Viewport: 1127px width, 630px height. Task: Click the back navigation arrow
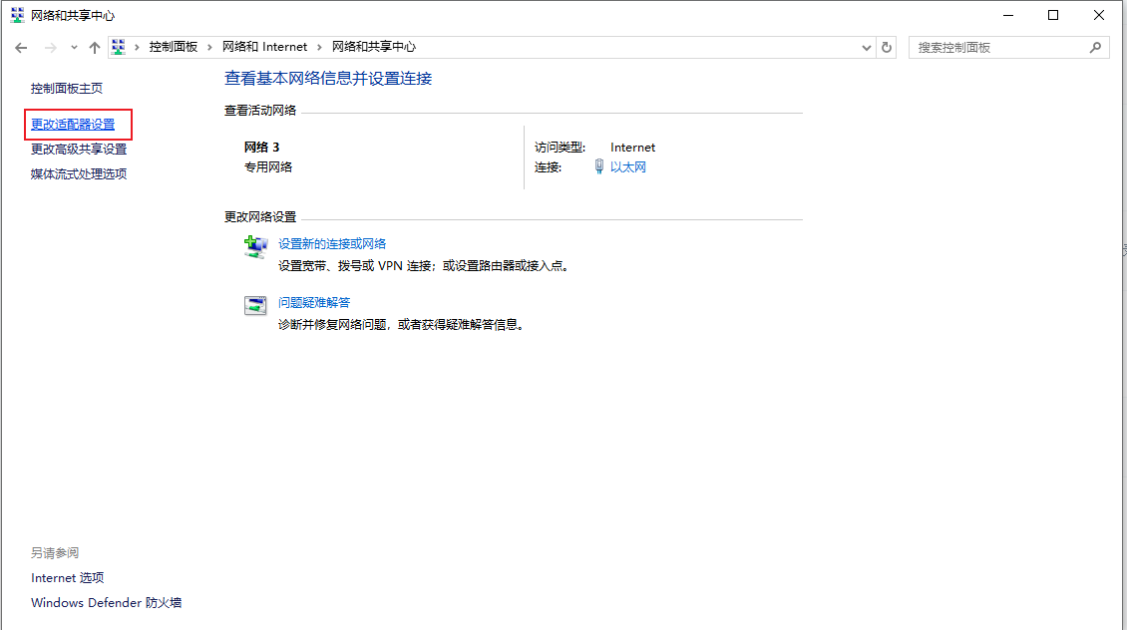point(21,48)
